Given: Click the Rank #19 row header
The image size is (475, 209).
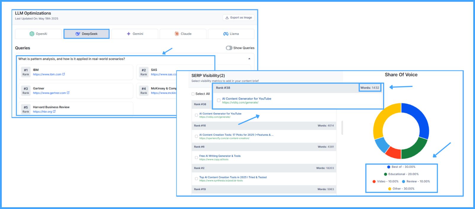Looking at the screenshot, I should 264,189.
